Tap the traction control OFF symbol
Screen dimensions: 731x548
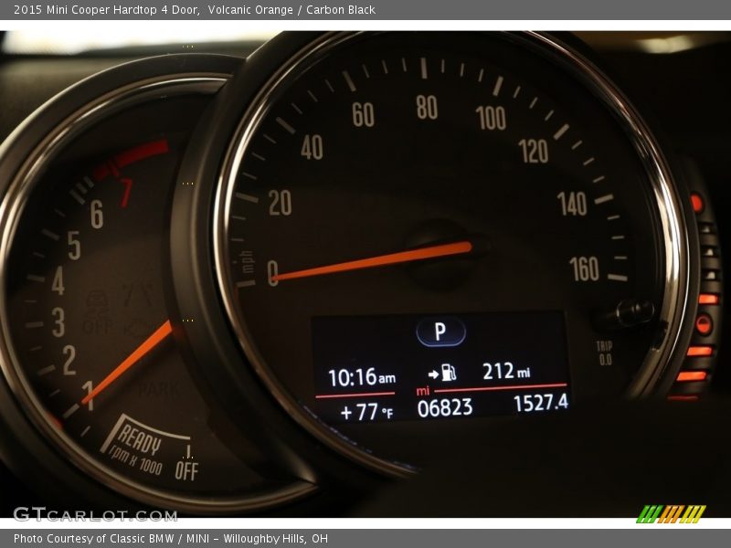98,303
